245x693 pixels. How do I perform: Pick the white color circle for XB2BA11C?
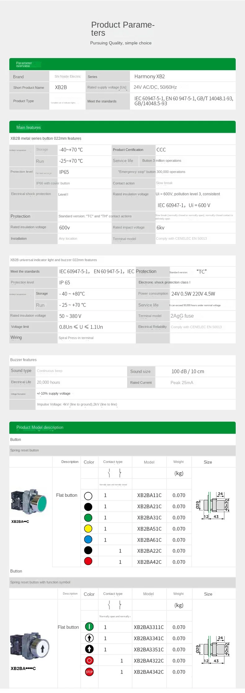coord(88,496)
